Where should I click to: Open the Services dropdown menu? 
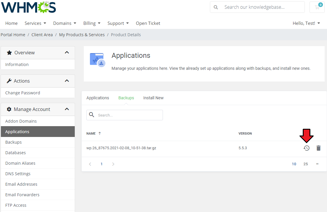click(x=35, y=23)
